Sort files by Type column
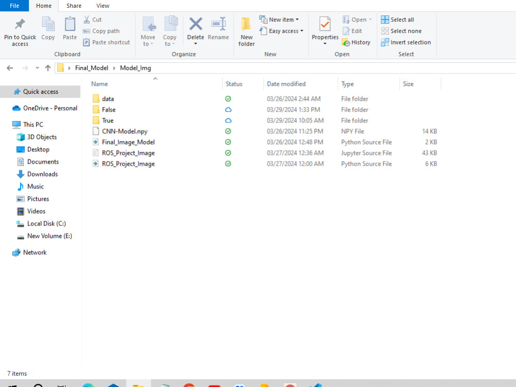This screenshot has height=387, width=516. click(x=347, y=84)
